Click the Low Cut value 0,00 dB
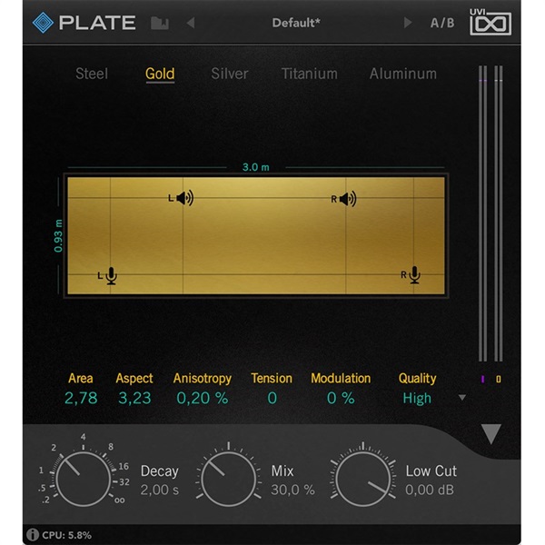The image size is (545, 545). coord(430,490)
